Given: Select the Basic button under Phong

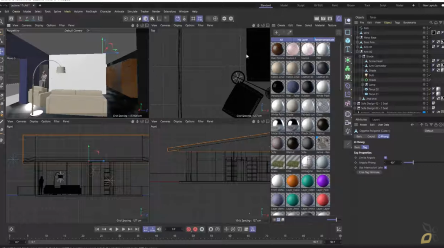Looking at the screenshot, I should 357,147.
